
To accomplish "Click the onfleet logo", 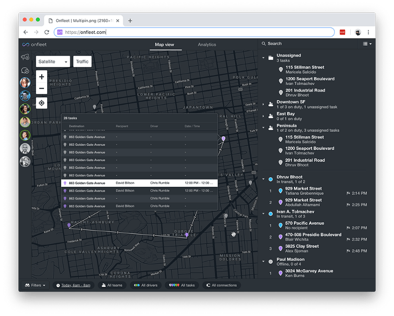I will 36,44.
